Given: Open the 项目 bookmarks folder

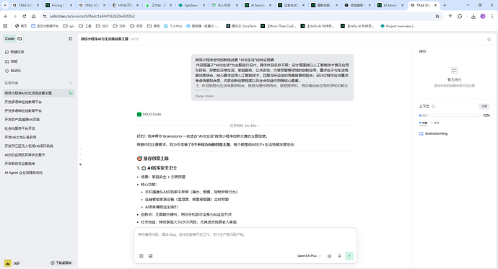Looking at the screenshot, I should coord(136,26).
